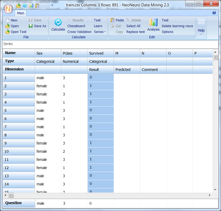Click the Comment dimension cell
This screenshot has height=211, width=221.
[x=153, y=70]
